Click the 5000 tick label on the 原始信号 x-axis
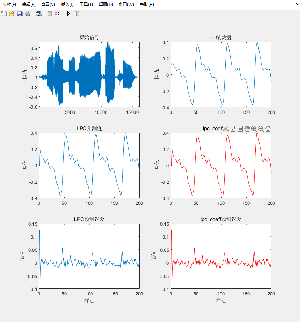The width and height of the screenshot is (300, 322). pos(70,112)
